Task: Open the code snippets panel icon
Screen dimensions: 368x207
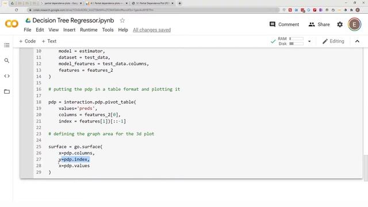Action: coord(7,76)
